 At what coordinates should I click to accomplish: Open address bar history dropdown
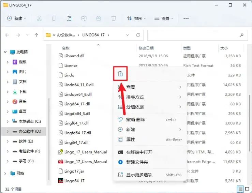coord(128,35)
